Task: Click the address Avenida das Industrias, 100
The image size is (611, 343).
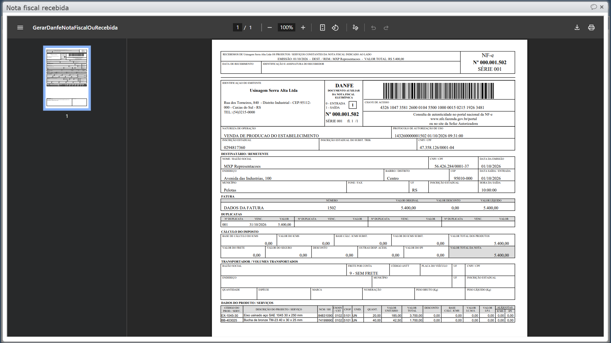Action: [248, 178]
